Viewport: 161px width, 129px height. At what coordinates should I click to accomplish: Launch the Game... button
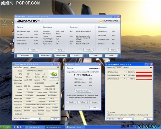[111, 55]
